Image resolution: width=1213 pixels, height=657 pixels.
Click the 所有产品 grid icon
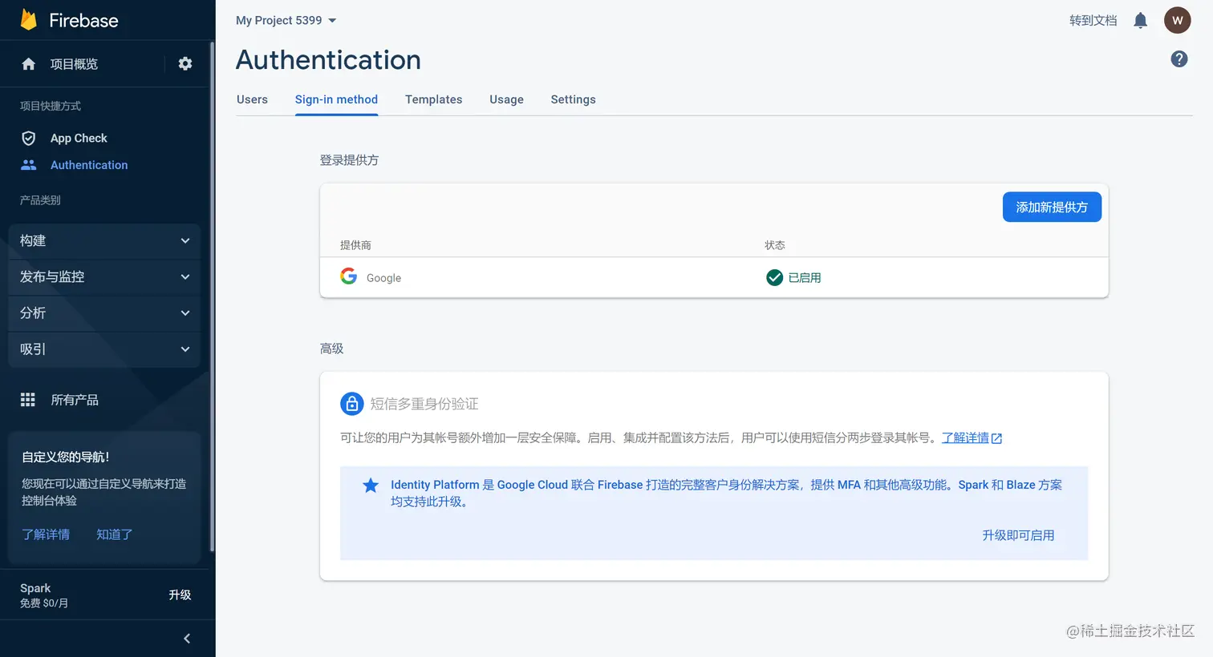tap(28, 400)
